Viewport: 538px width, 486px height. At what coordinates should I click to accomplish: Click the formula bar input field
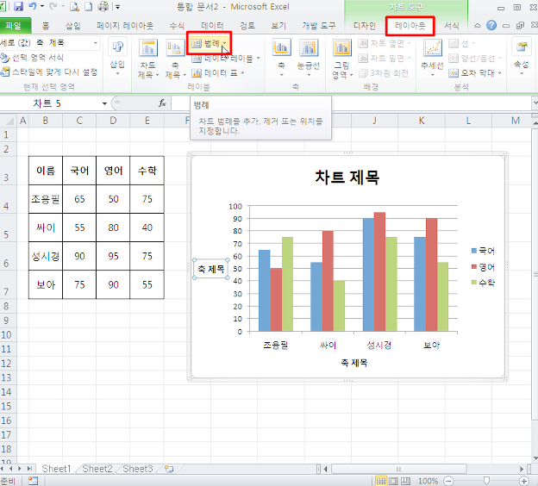click(351, 103)
